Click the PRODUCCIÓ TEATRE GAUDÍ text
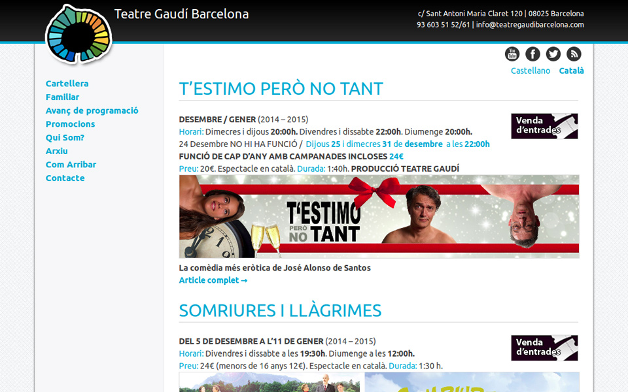This screenshot has height=392, width=628. click(x=405, y=169)
